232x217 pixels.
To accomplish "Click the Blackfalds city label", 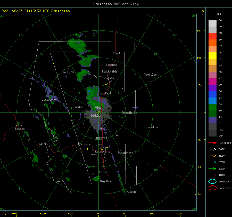I will click(110, 71).
